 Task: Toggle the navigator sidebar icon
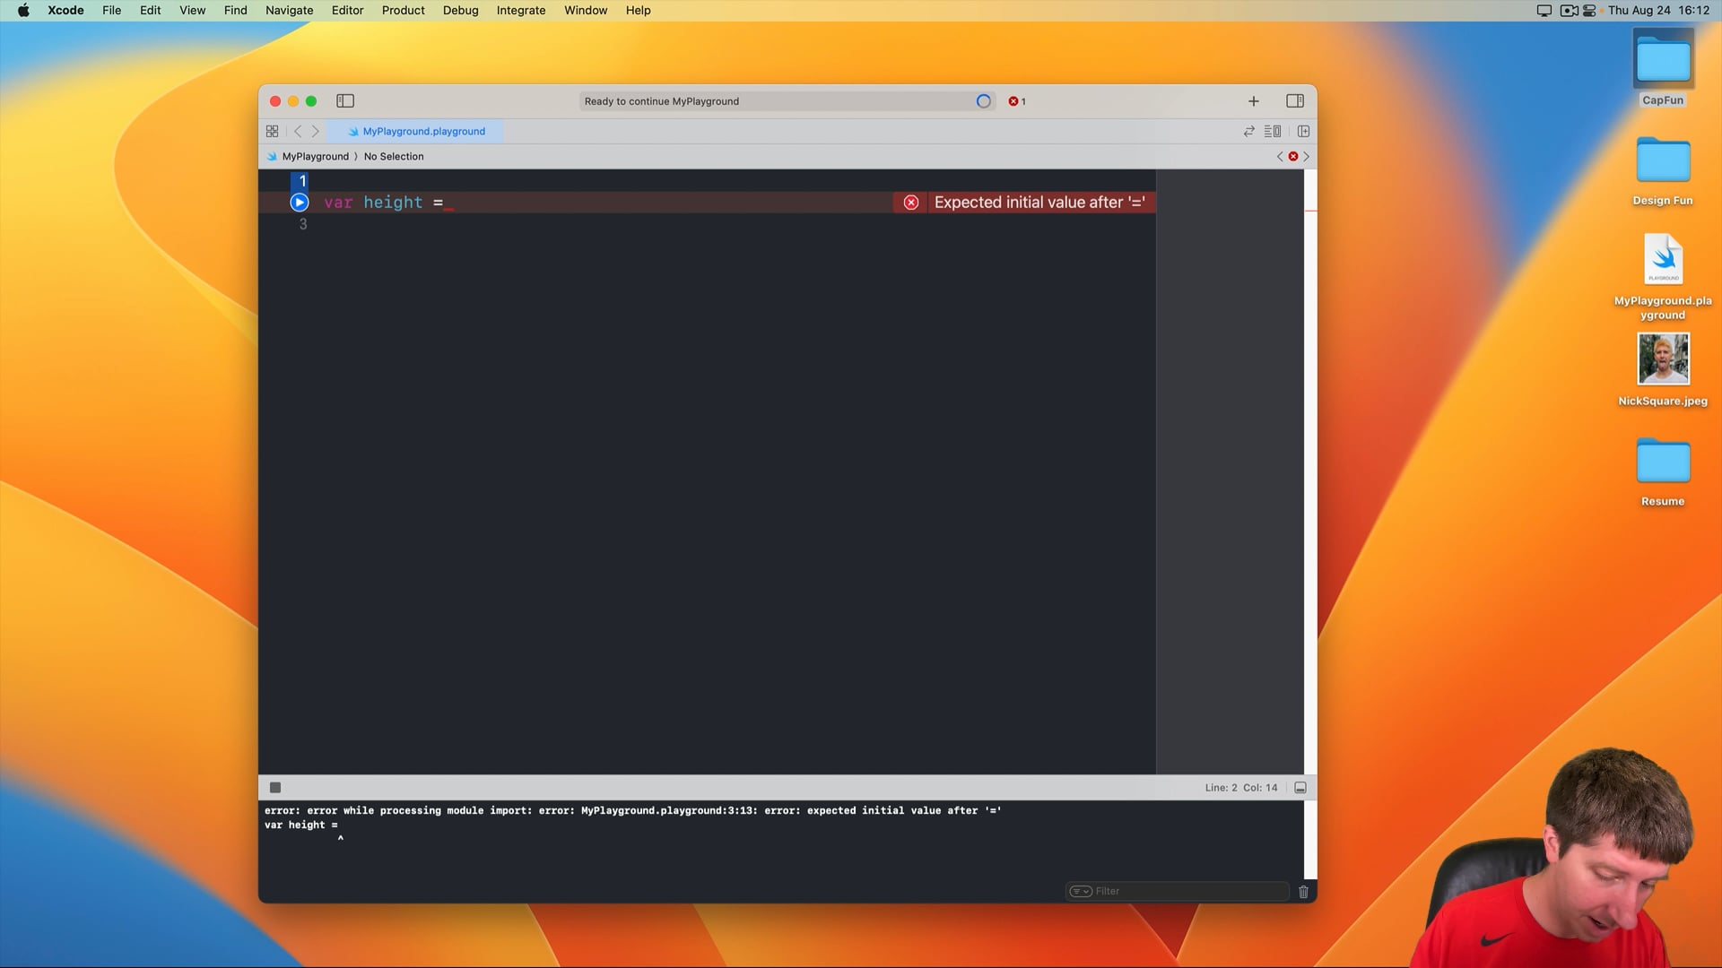[x=345, y=101]
